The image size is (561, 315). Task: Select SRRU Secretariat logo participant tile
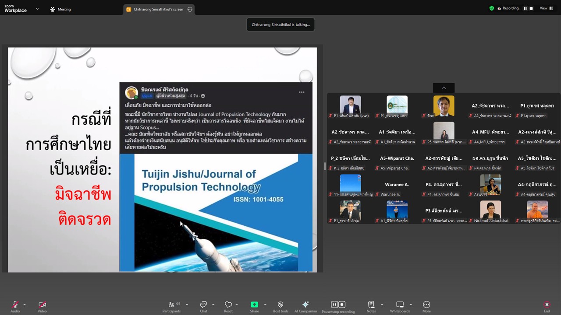pos(397,107)
